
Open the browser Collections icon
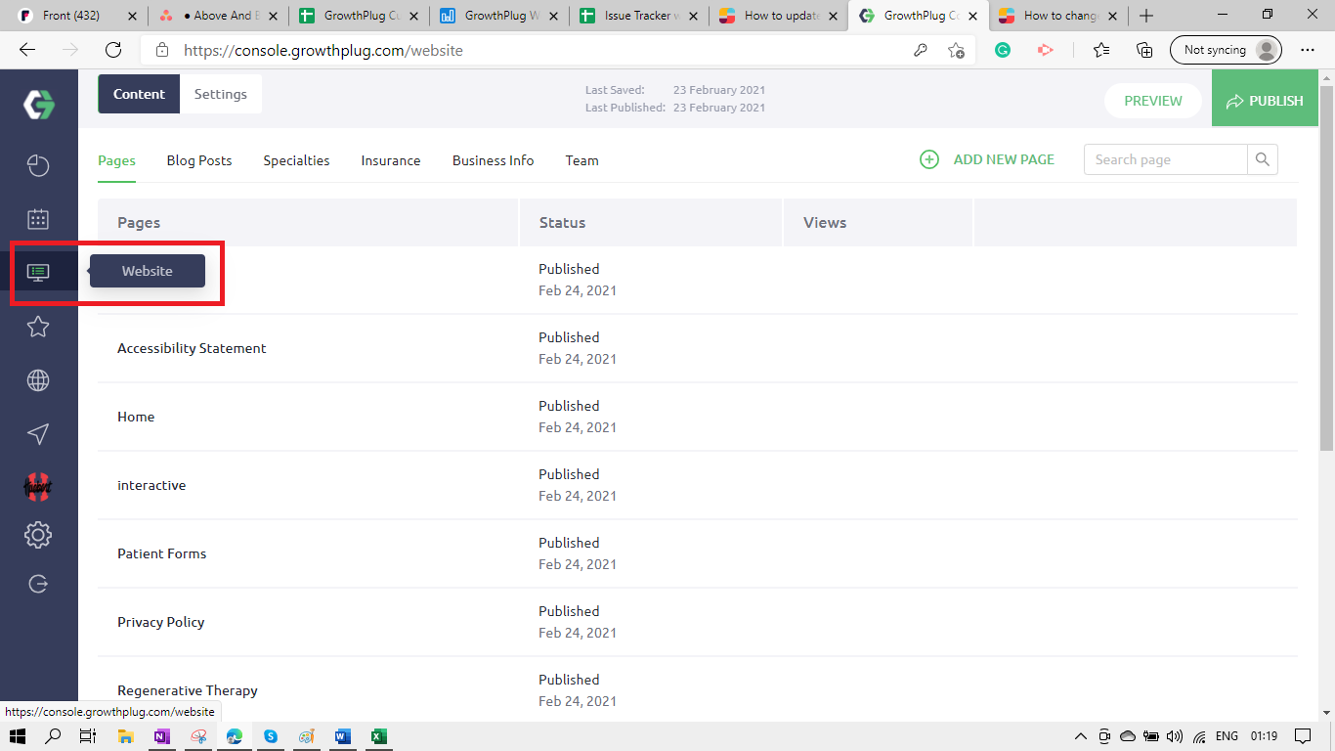click(x=1144, y=50)
